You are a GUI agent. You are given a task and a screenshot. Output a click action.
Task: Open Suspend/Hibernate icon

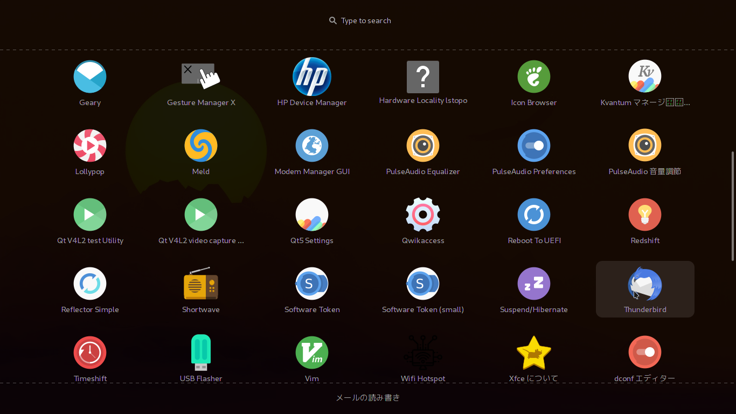(x=534, y=284)
